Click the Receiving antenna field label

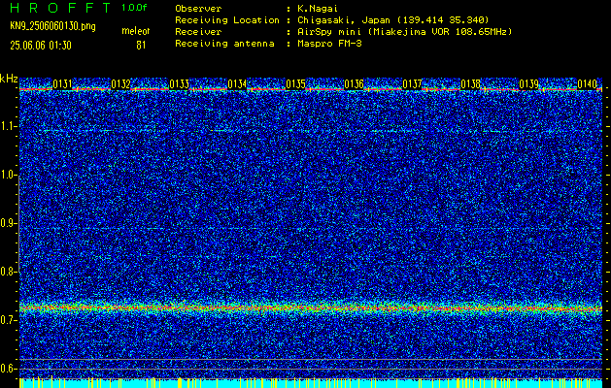224,44
